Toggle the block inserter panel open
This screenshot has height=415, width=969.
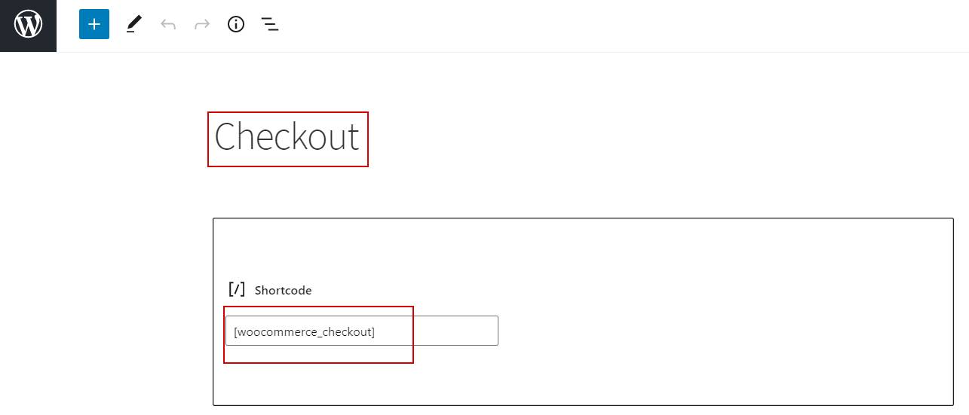point(94,24)
